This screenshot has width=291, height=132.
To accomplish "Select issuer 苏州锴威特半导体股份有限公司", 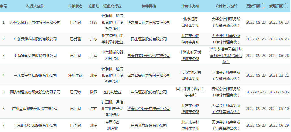I will 35,23.
